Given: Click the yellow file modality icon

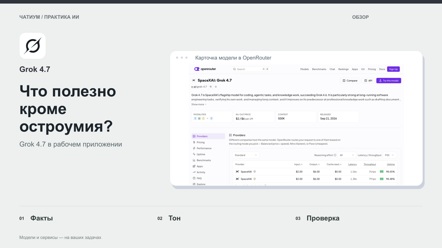Looking at the screenshot, I should 203,118.
